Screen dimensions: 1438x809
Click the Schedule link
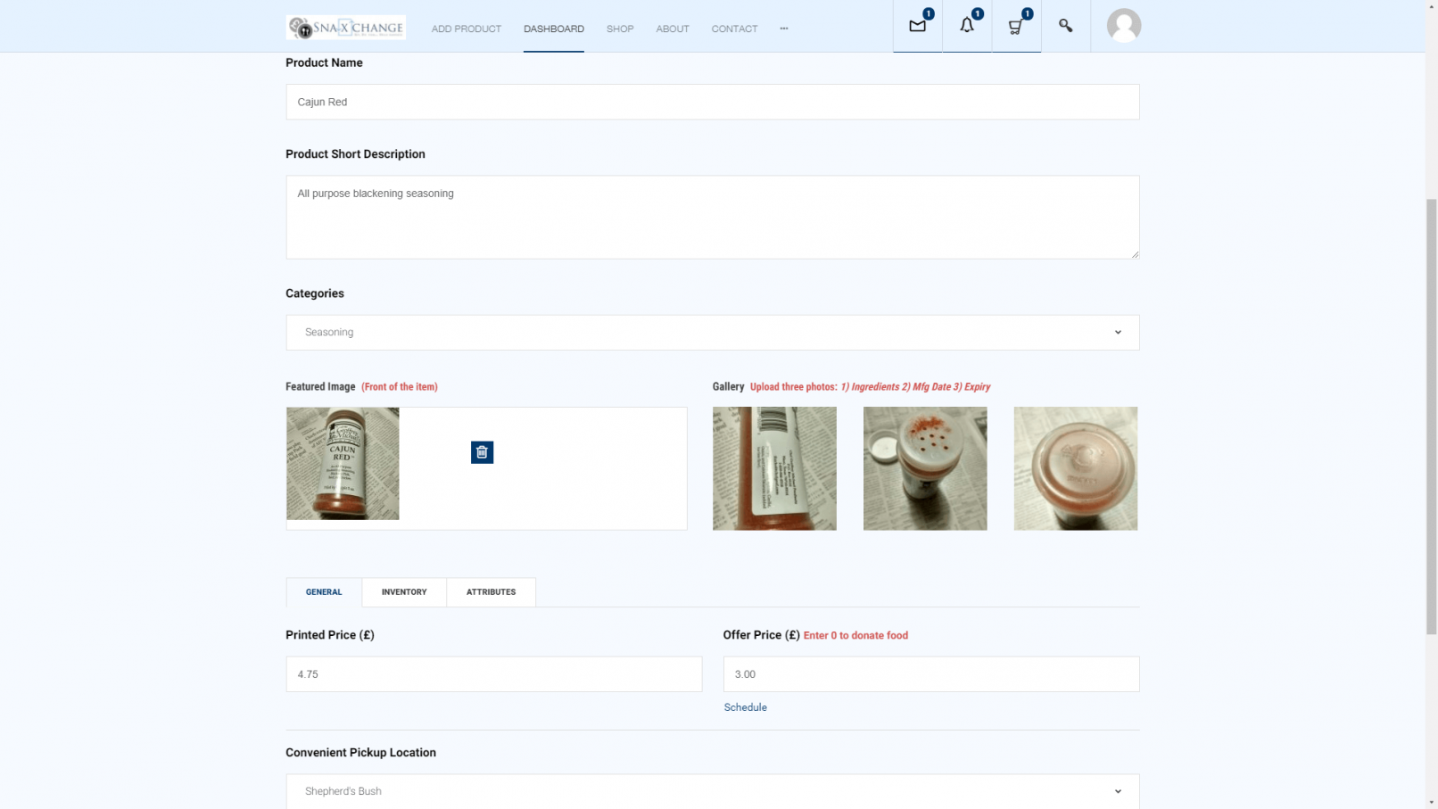[745, 707]
